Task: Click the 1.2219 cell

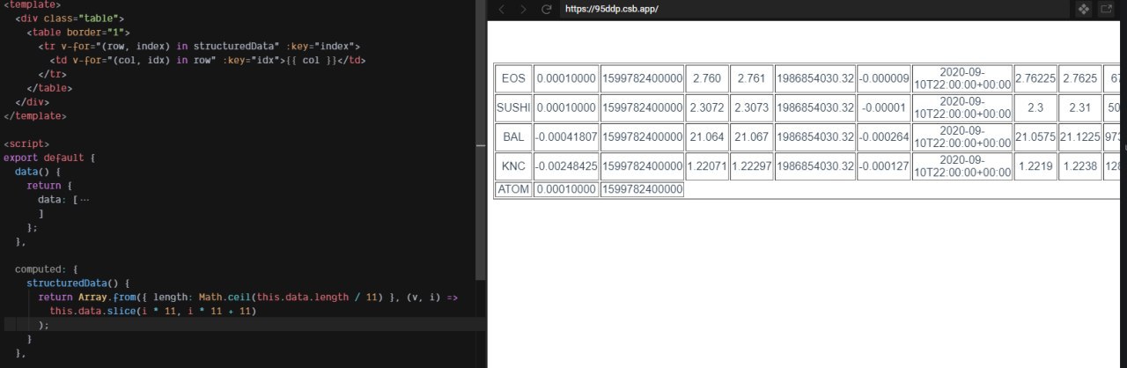Action: coord(1035,166)
